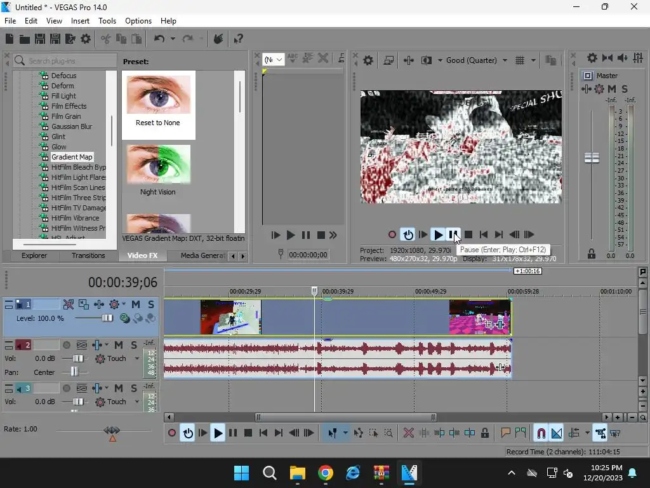Switch to the Explorer tab
Screen dimensions: 650x488
coord(34,255)
